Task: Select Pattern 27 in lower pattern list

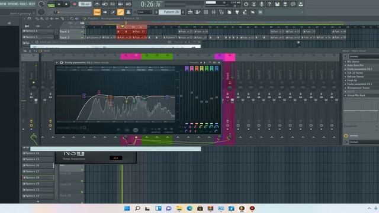Action: click(38, 172)
